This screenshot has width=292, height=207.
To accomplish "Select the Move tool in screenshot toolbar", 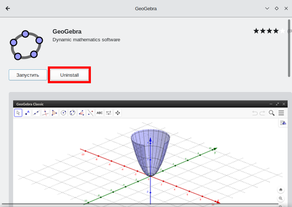I will tap(18, 113).
